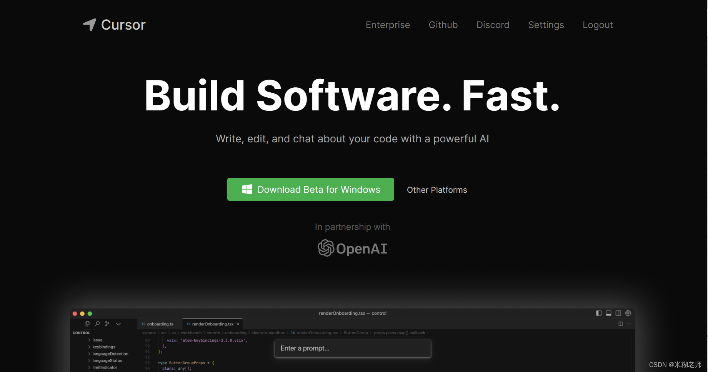Open the Enterprise page

(388, 25)
